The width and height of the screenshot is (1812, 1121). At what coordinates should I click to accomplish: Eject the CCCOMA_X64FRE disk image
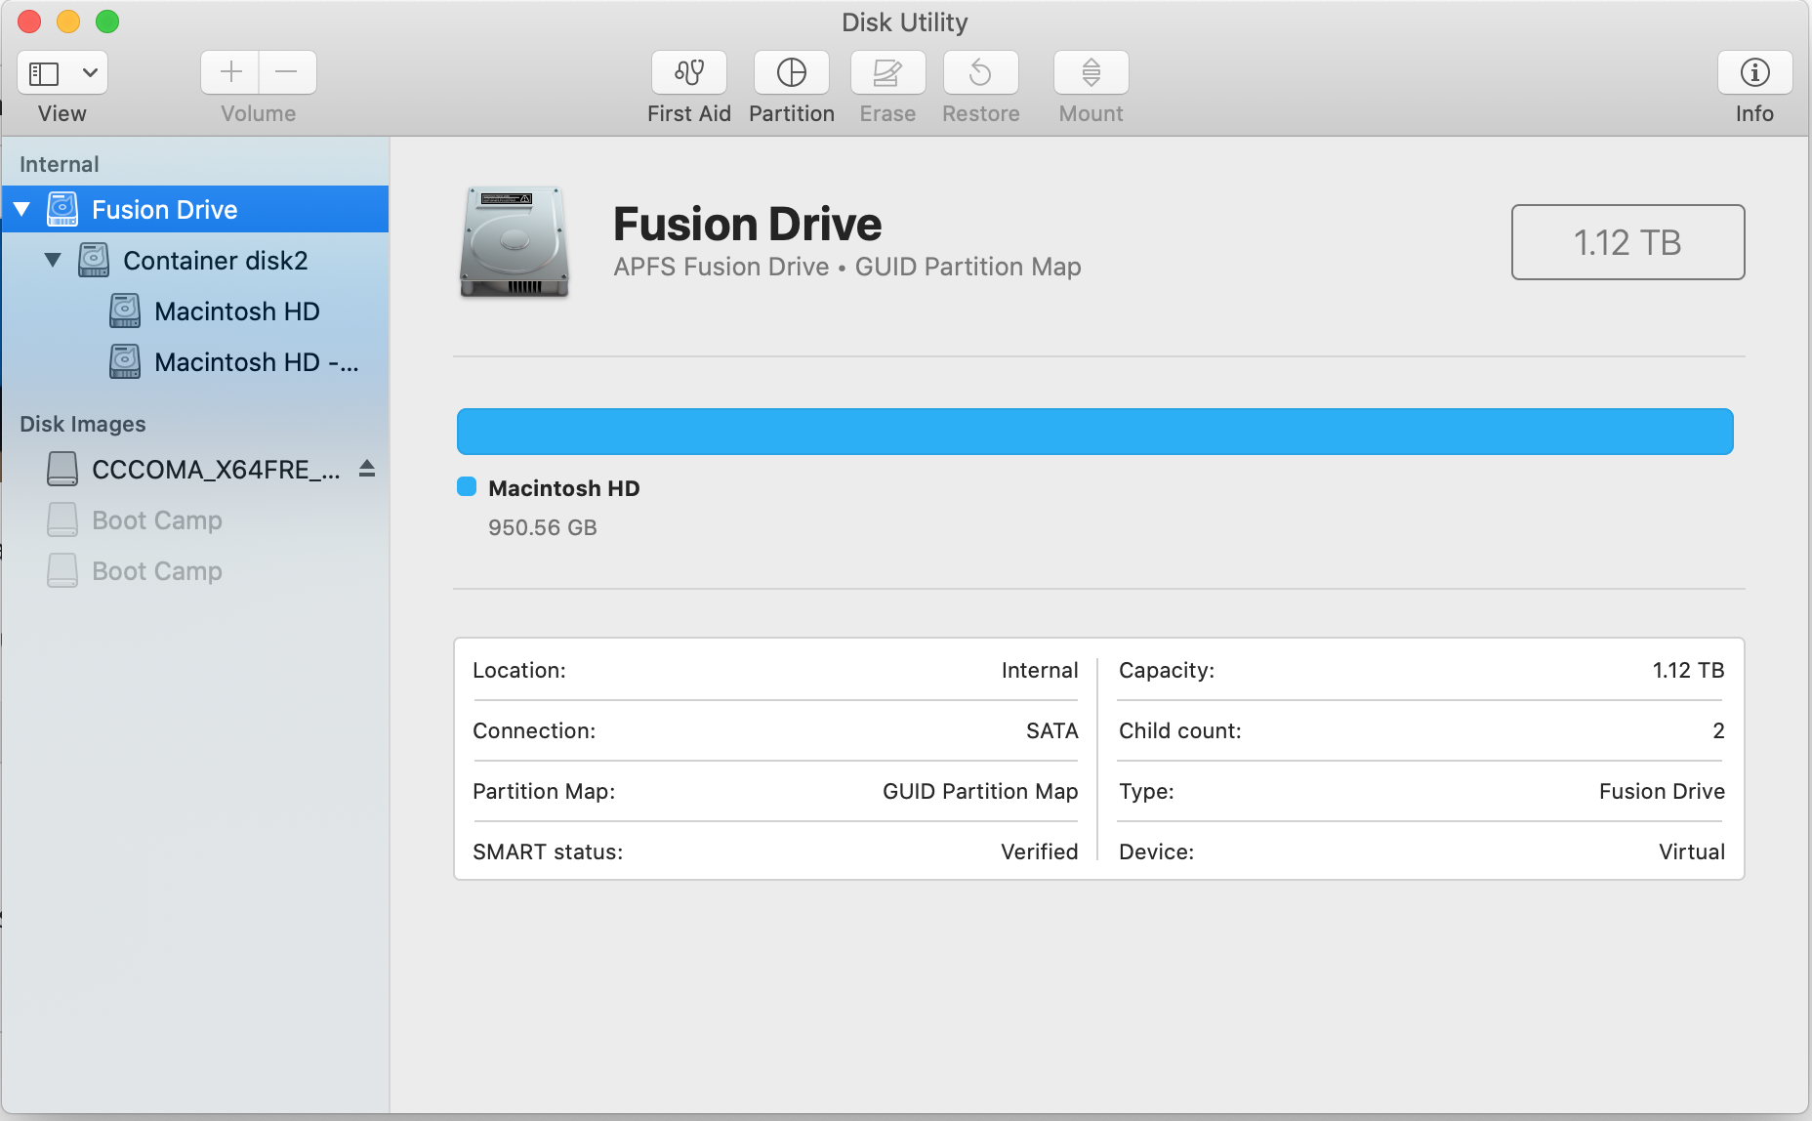[x=367, y=469]
